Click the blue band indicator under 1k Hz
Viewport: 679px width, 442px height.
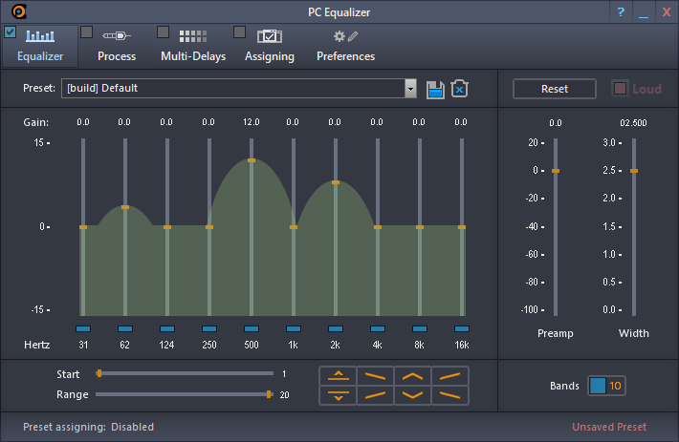tap(294, 328)
